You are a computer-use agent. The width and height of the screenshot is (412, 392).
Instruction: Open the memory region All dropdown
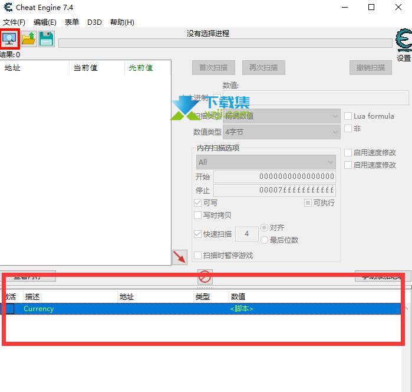[x=266, y=162]
